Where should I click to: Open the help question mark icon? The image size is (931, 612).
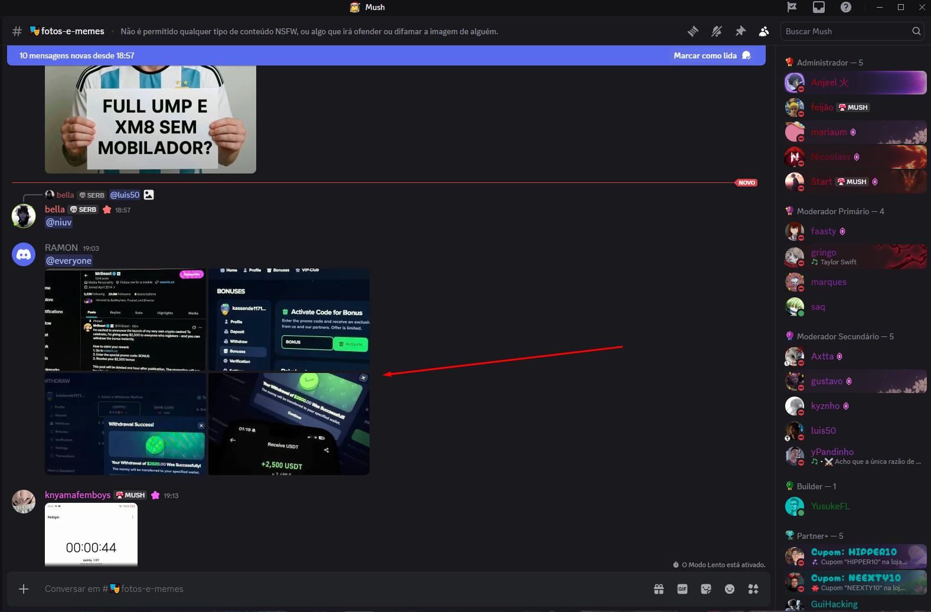click(x=846, y=7)
